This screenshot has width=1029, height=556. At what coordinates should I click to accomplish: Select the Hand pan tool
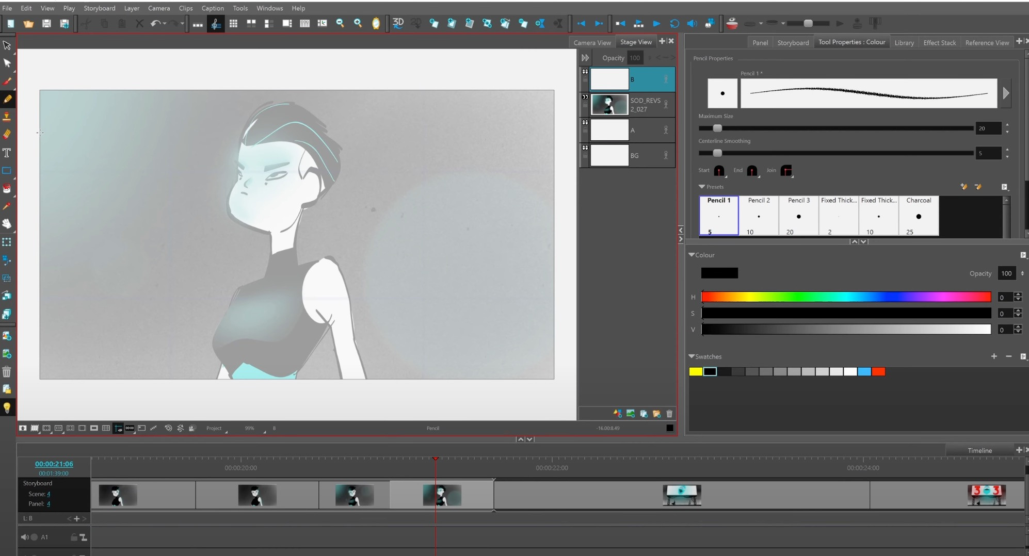7,223
